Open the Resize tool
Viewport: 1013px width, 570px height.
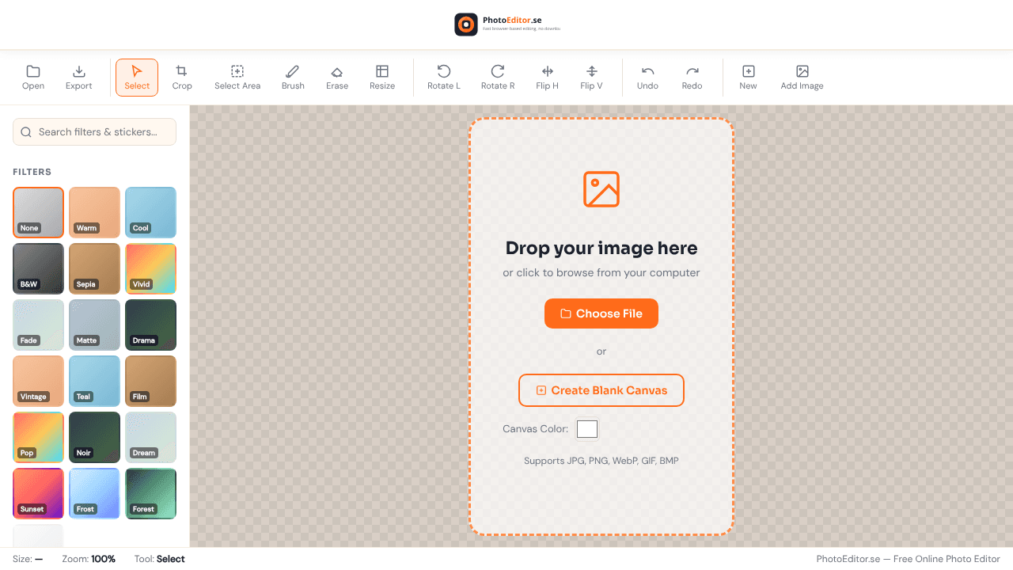pyautogui.click(x=382, y=78)
